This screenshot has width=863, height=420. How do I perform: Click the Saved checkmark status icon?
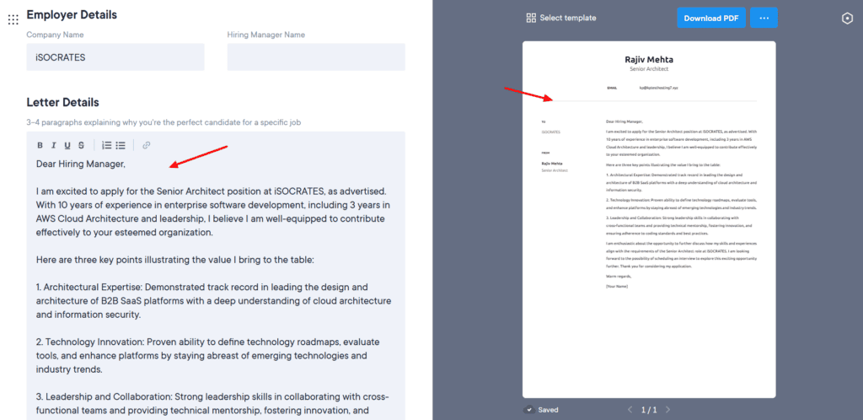(x=528, y=410)
